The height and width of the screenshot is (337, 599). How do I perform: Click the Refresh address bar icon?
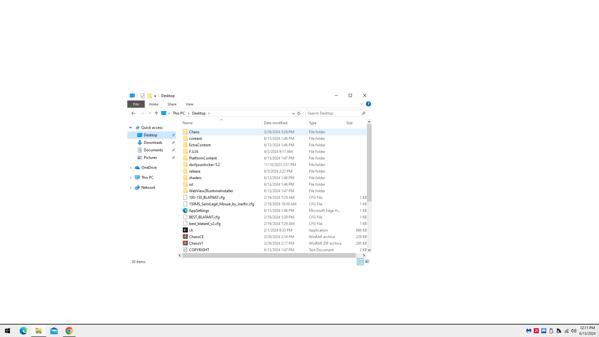(x=299, y=113)
